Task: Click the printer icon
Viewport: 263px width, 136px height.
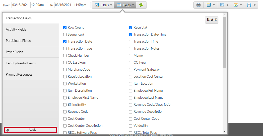Action: 199,5
